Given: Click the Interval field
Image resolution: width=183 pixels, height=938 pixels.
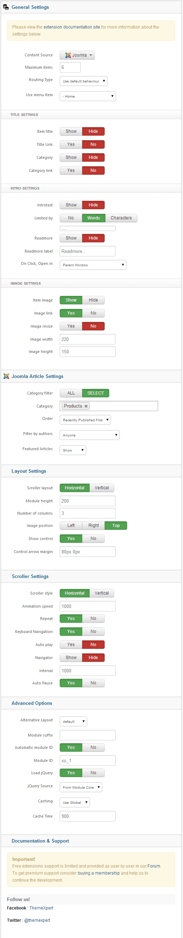Looking at the screenshot, I should pos(87,671).
